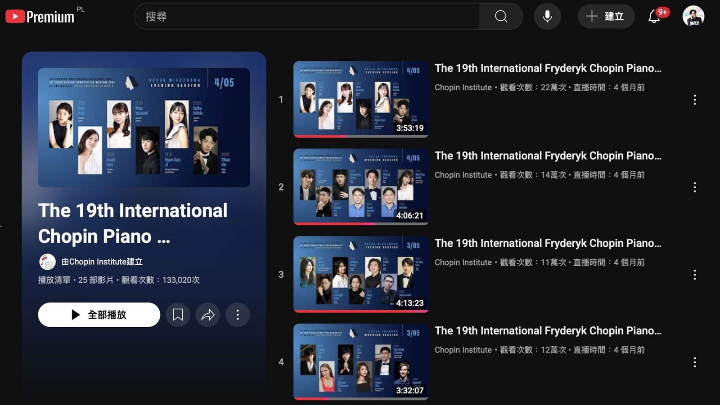Activate voice search microphone
The image size is (720, 405).
click(x=547, y=17)
